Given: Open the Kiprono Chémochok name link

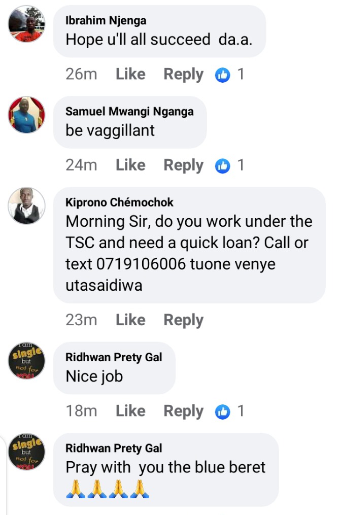Looking at the screenshot, I should 119,202.
